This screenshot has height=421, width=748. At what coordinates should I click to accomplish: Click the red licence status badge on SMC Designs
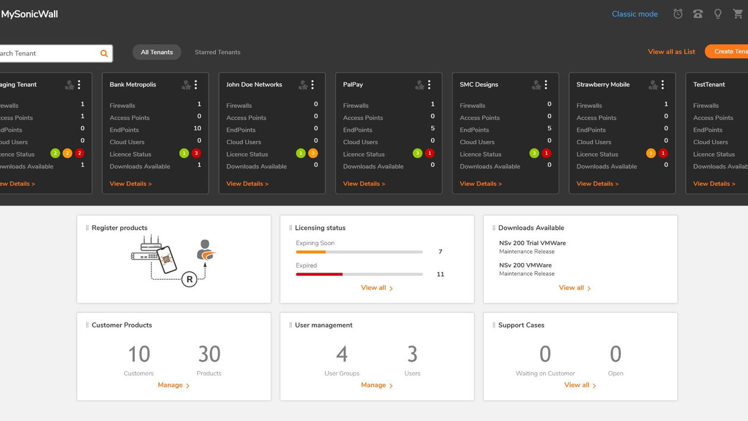pyautogui.click(x=548, y=154)
